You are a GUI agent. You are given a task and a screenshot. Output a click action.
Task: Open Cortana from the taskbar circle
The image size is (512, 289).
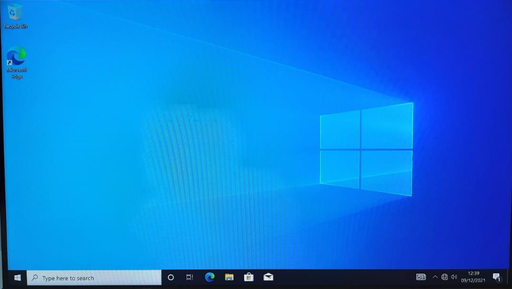coord(171,278)
